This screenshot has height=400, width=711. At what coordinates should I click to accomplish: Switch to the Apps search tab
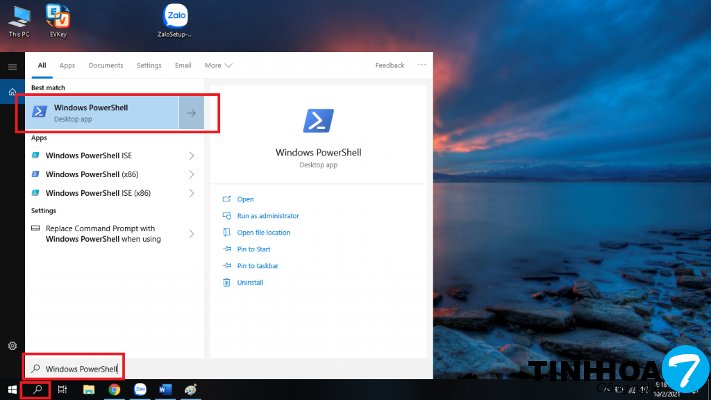coord(67,65)
